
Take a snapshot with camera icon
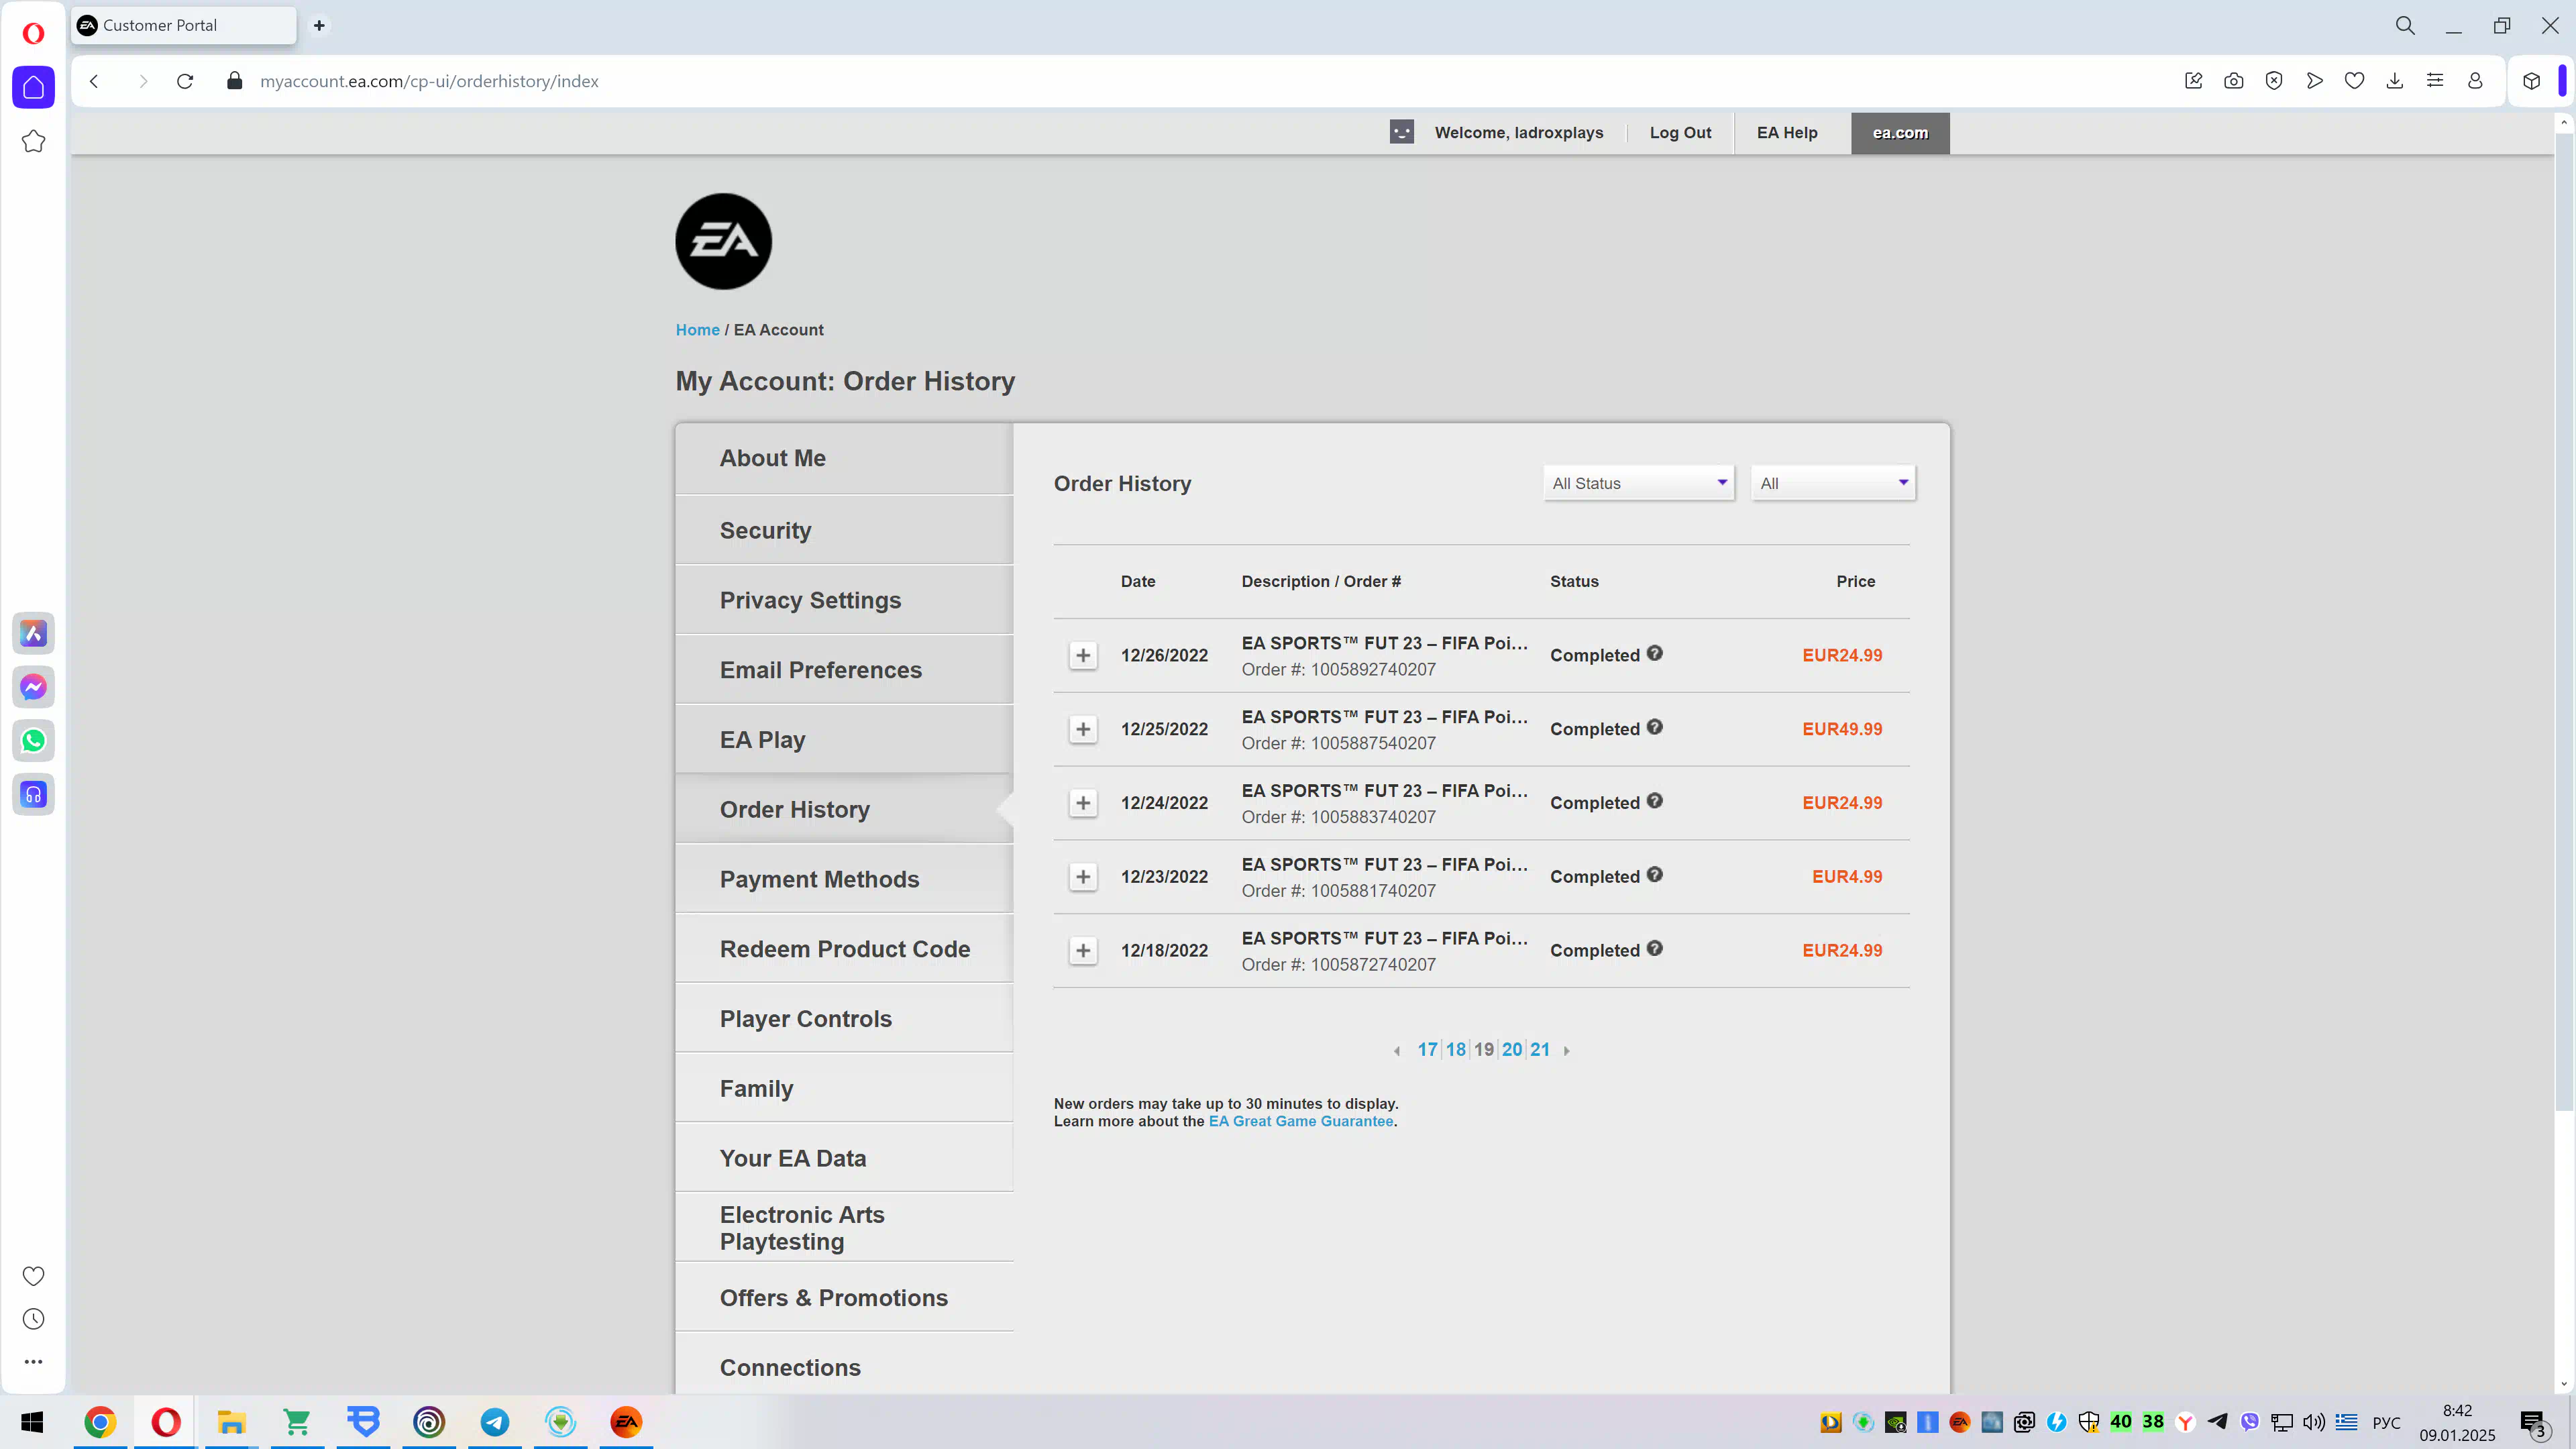[x=2233, y=81]
